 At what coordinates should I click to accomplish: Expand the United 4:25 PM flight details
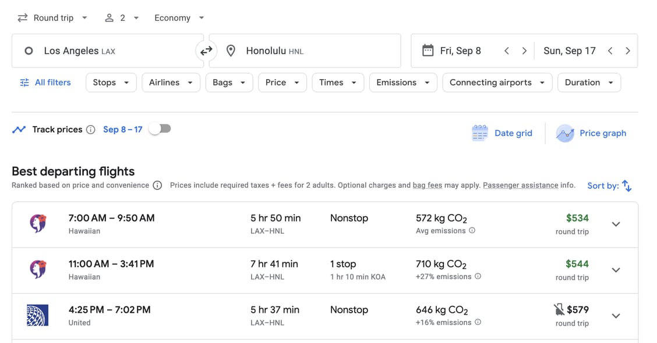616,316
